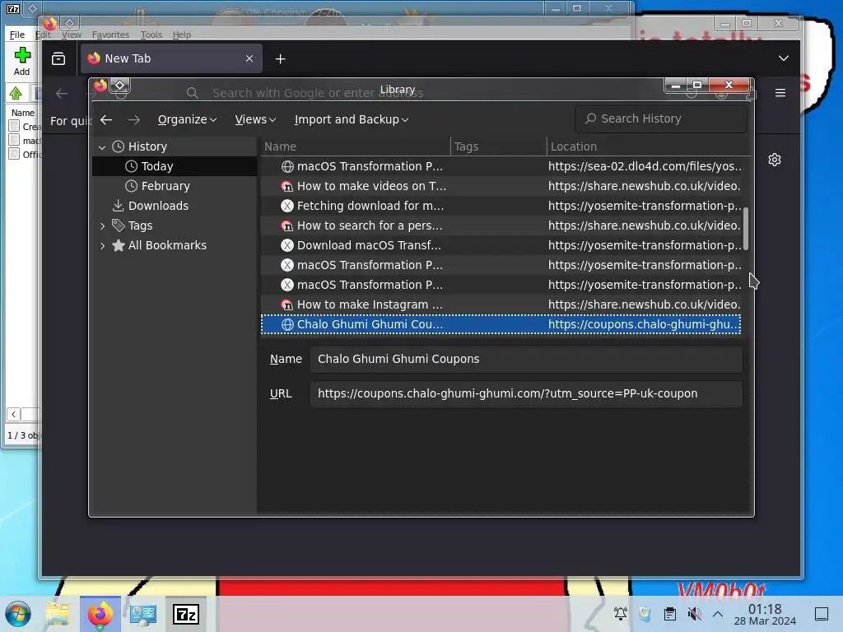The width and height of the screenshot is (843, 632).
Task: Open the clipboard tray icon
Action: tap(670, 613)
